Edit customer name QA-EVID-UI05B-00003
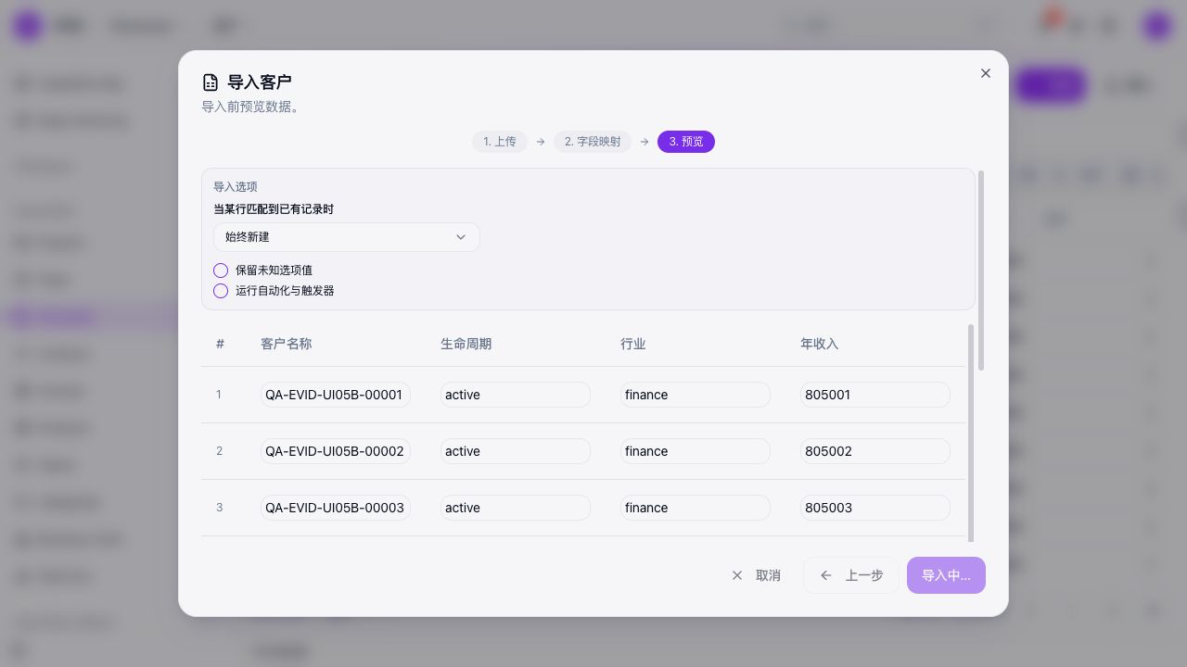Image resolution: width=1187 pixels, height=667 pixels. tap(336, 508)
